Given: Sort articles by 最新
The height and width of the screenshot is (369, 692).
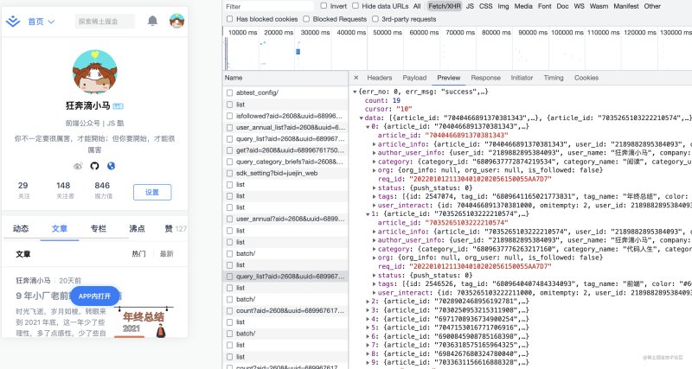Looking at the screenshot, I should (x=166, y=254).
